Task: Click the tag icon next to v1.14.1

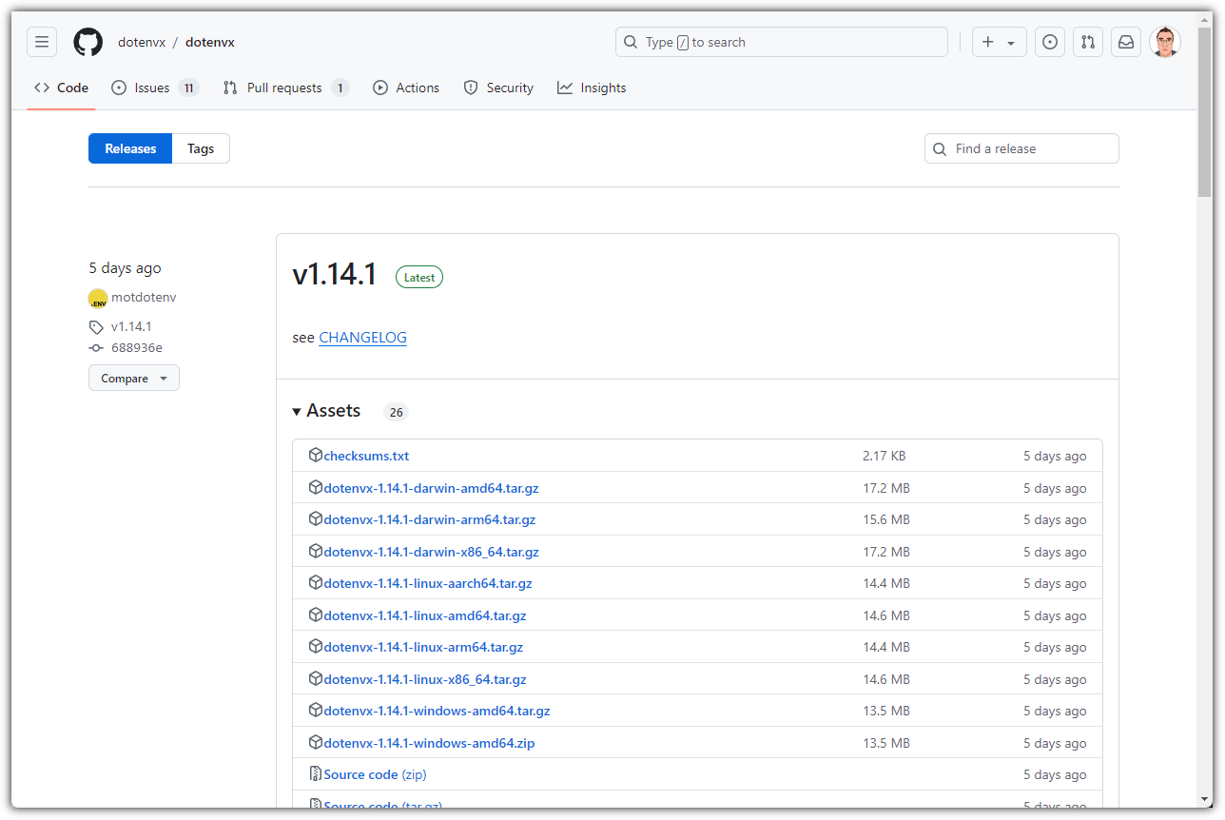Action: pyautogui.click(x=96, y=326)
